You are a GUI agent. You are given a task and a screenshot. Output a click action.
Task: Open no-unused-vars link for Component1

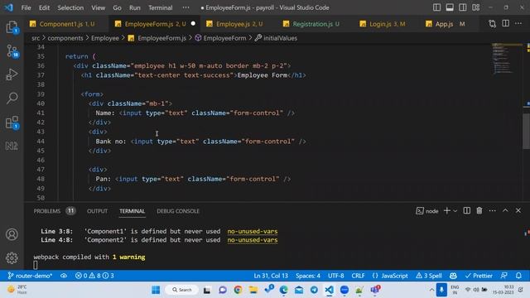click(x=252, y=231)
